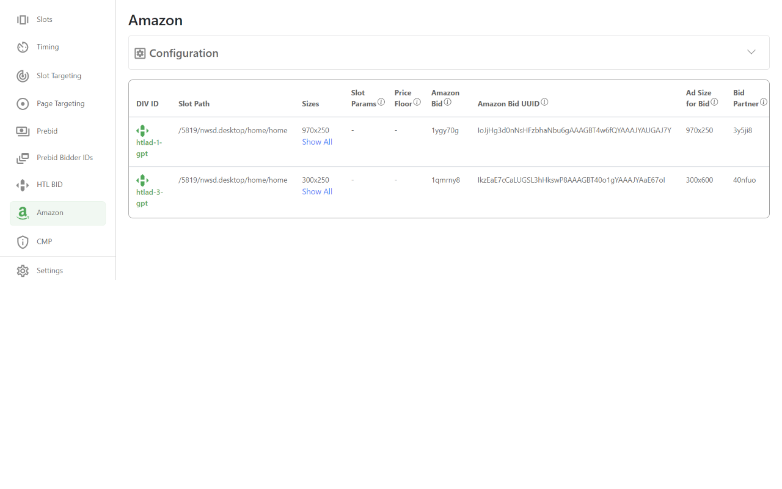
Task: Open the Ad Size for Bid info icon
Action: 714,102
